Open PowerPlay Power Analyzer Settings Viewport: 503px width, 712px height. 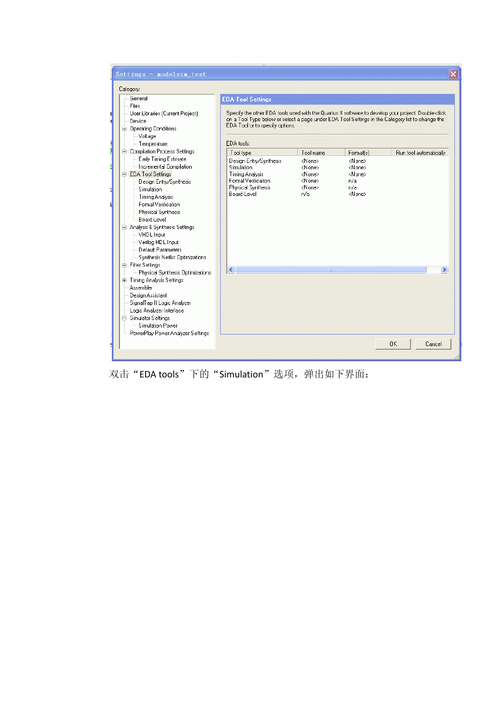(x=169, y=333)
